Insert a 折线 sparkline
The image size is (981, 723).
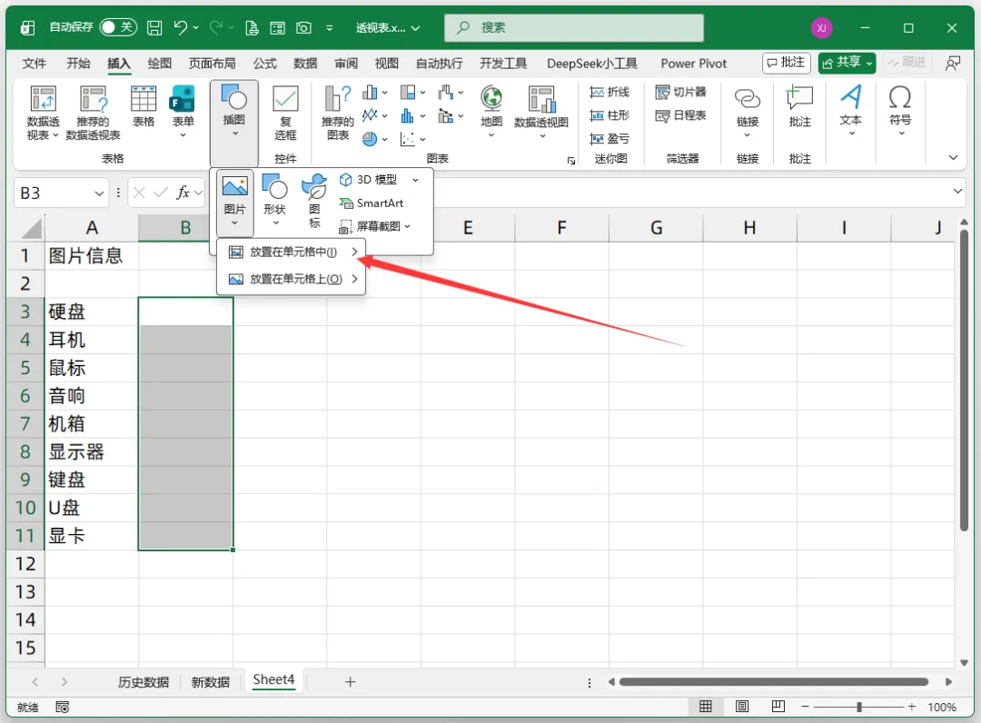click(609, 93)
